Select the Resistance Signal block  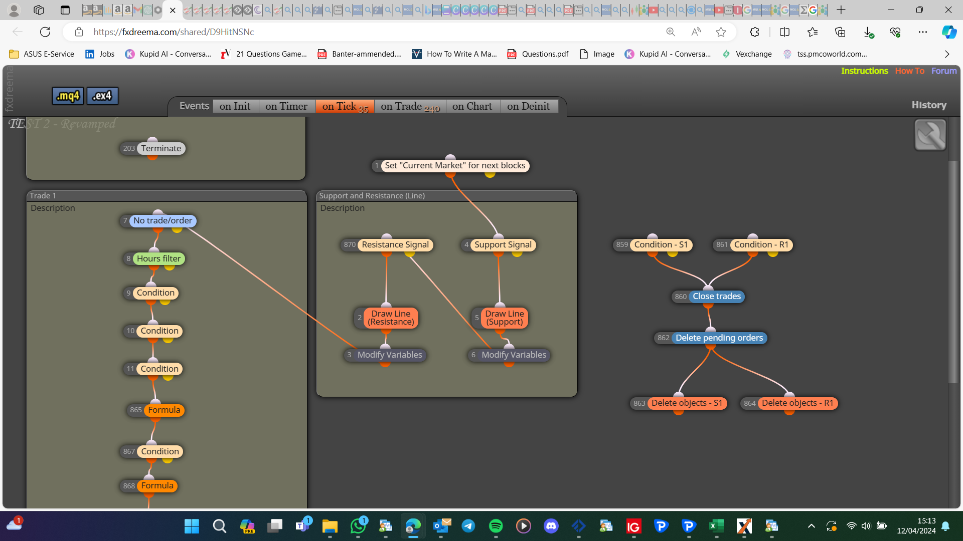pyautogui.click(x=387, y=245)
